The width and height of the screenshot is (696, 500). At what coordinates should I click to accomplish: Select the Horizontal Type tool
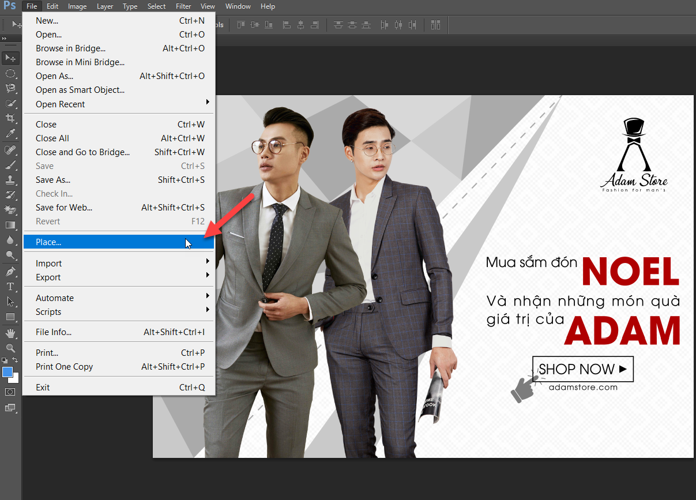click(10, 287)
